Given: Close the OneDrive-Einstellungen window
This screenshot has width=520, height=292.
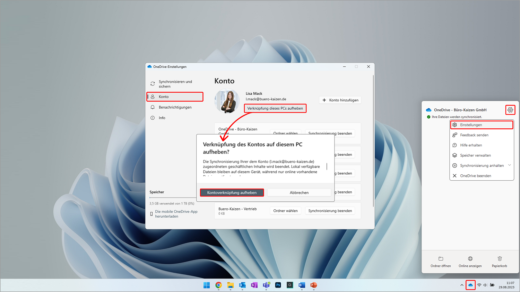Looking at the screenshot, I should [369, 67].
